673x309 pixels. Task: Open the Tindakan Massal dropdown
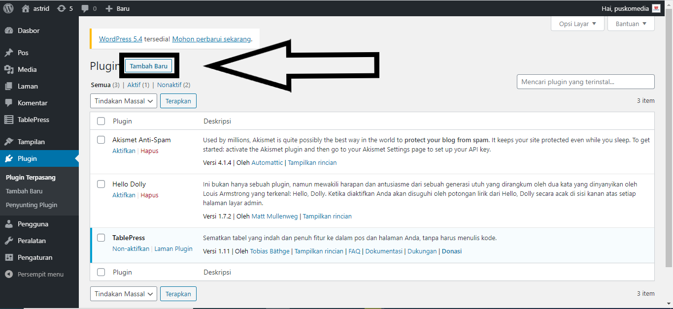pos(123,101)
